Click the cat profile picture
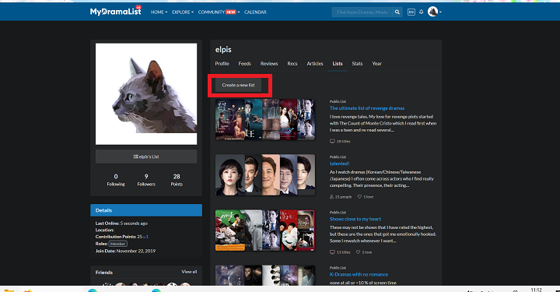Screen dimensions: 560x292 coord(146,94)
